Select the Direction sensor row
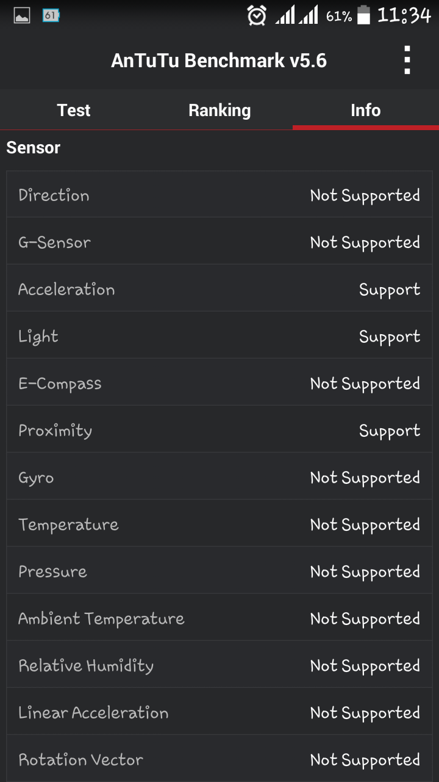 point(220,194)
